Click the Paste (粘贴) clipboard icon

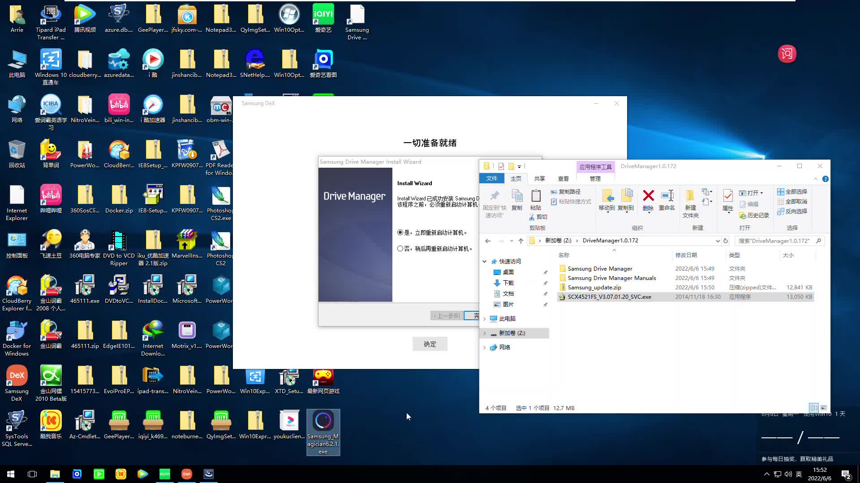[x=536, y=199]
